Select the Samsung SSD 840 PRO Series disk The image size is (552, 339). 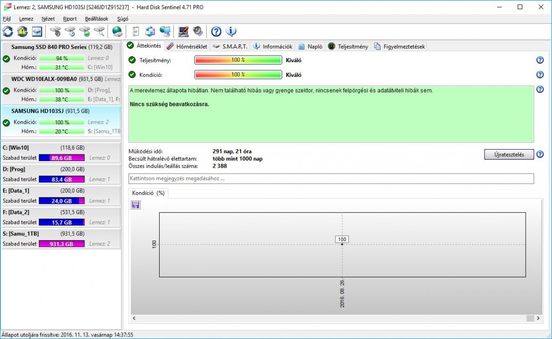click(61, 56)
